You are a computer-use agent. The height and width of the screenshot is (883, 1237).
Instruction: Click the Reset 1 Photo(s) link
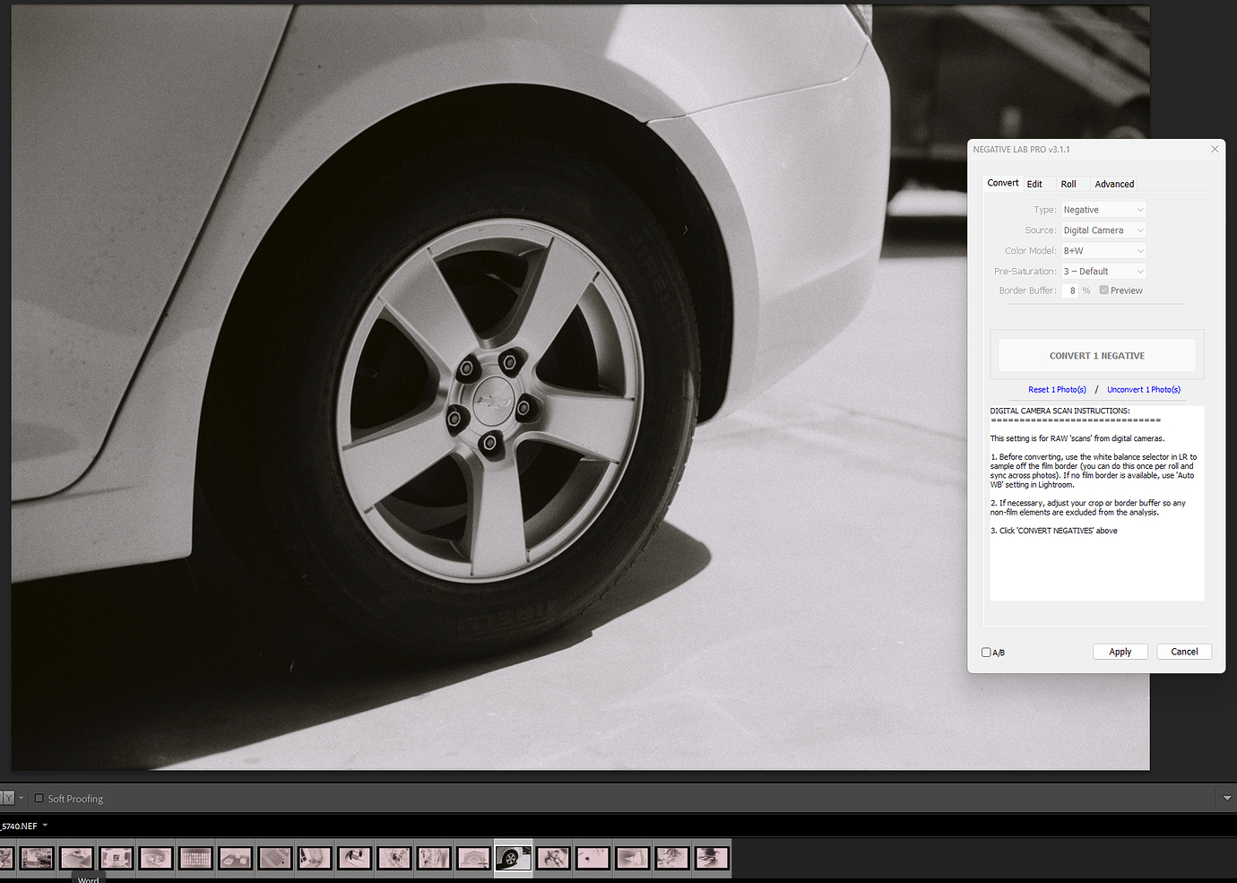[1057, 389]
